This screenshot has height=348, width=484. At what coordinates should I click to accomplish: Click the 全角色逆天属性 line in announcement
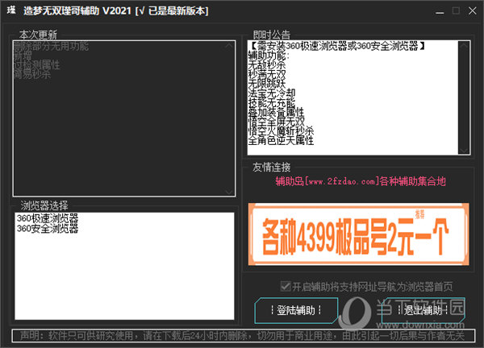282,140
